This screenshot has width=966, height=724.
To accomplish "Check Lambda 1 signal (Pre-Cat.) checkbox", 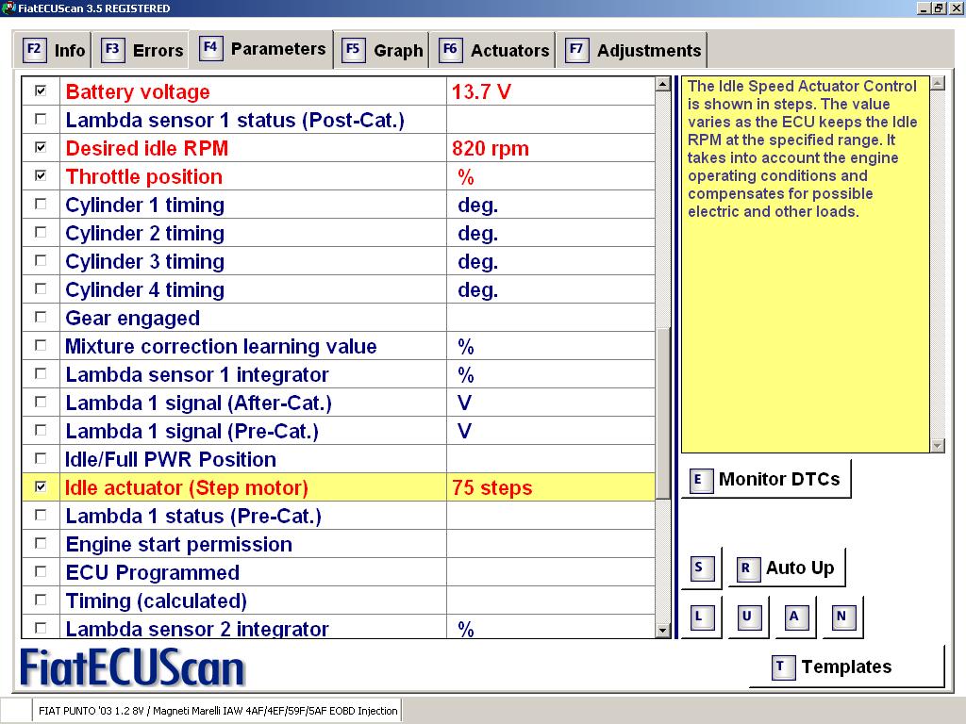I will tap(41, 430).
